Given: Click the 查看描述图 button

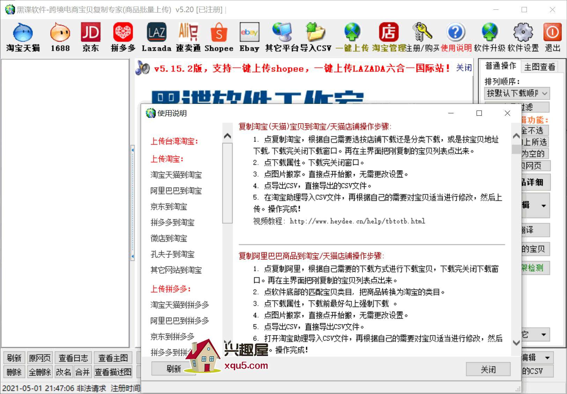Looking at the screenshot, I should click(113, 372).
